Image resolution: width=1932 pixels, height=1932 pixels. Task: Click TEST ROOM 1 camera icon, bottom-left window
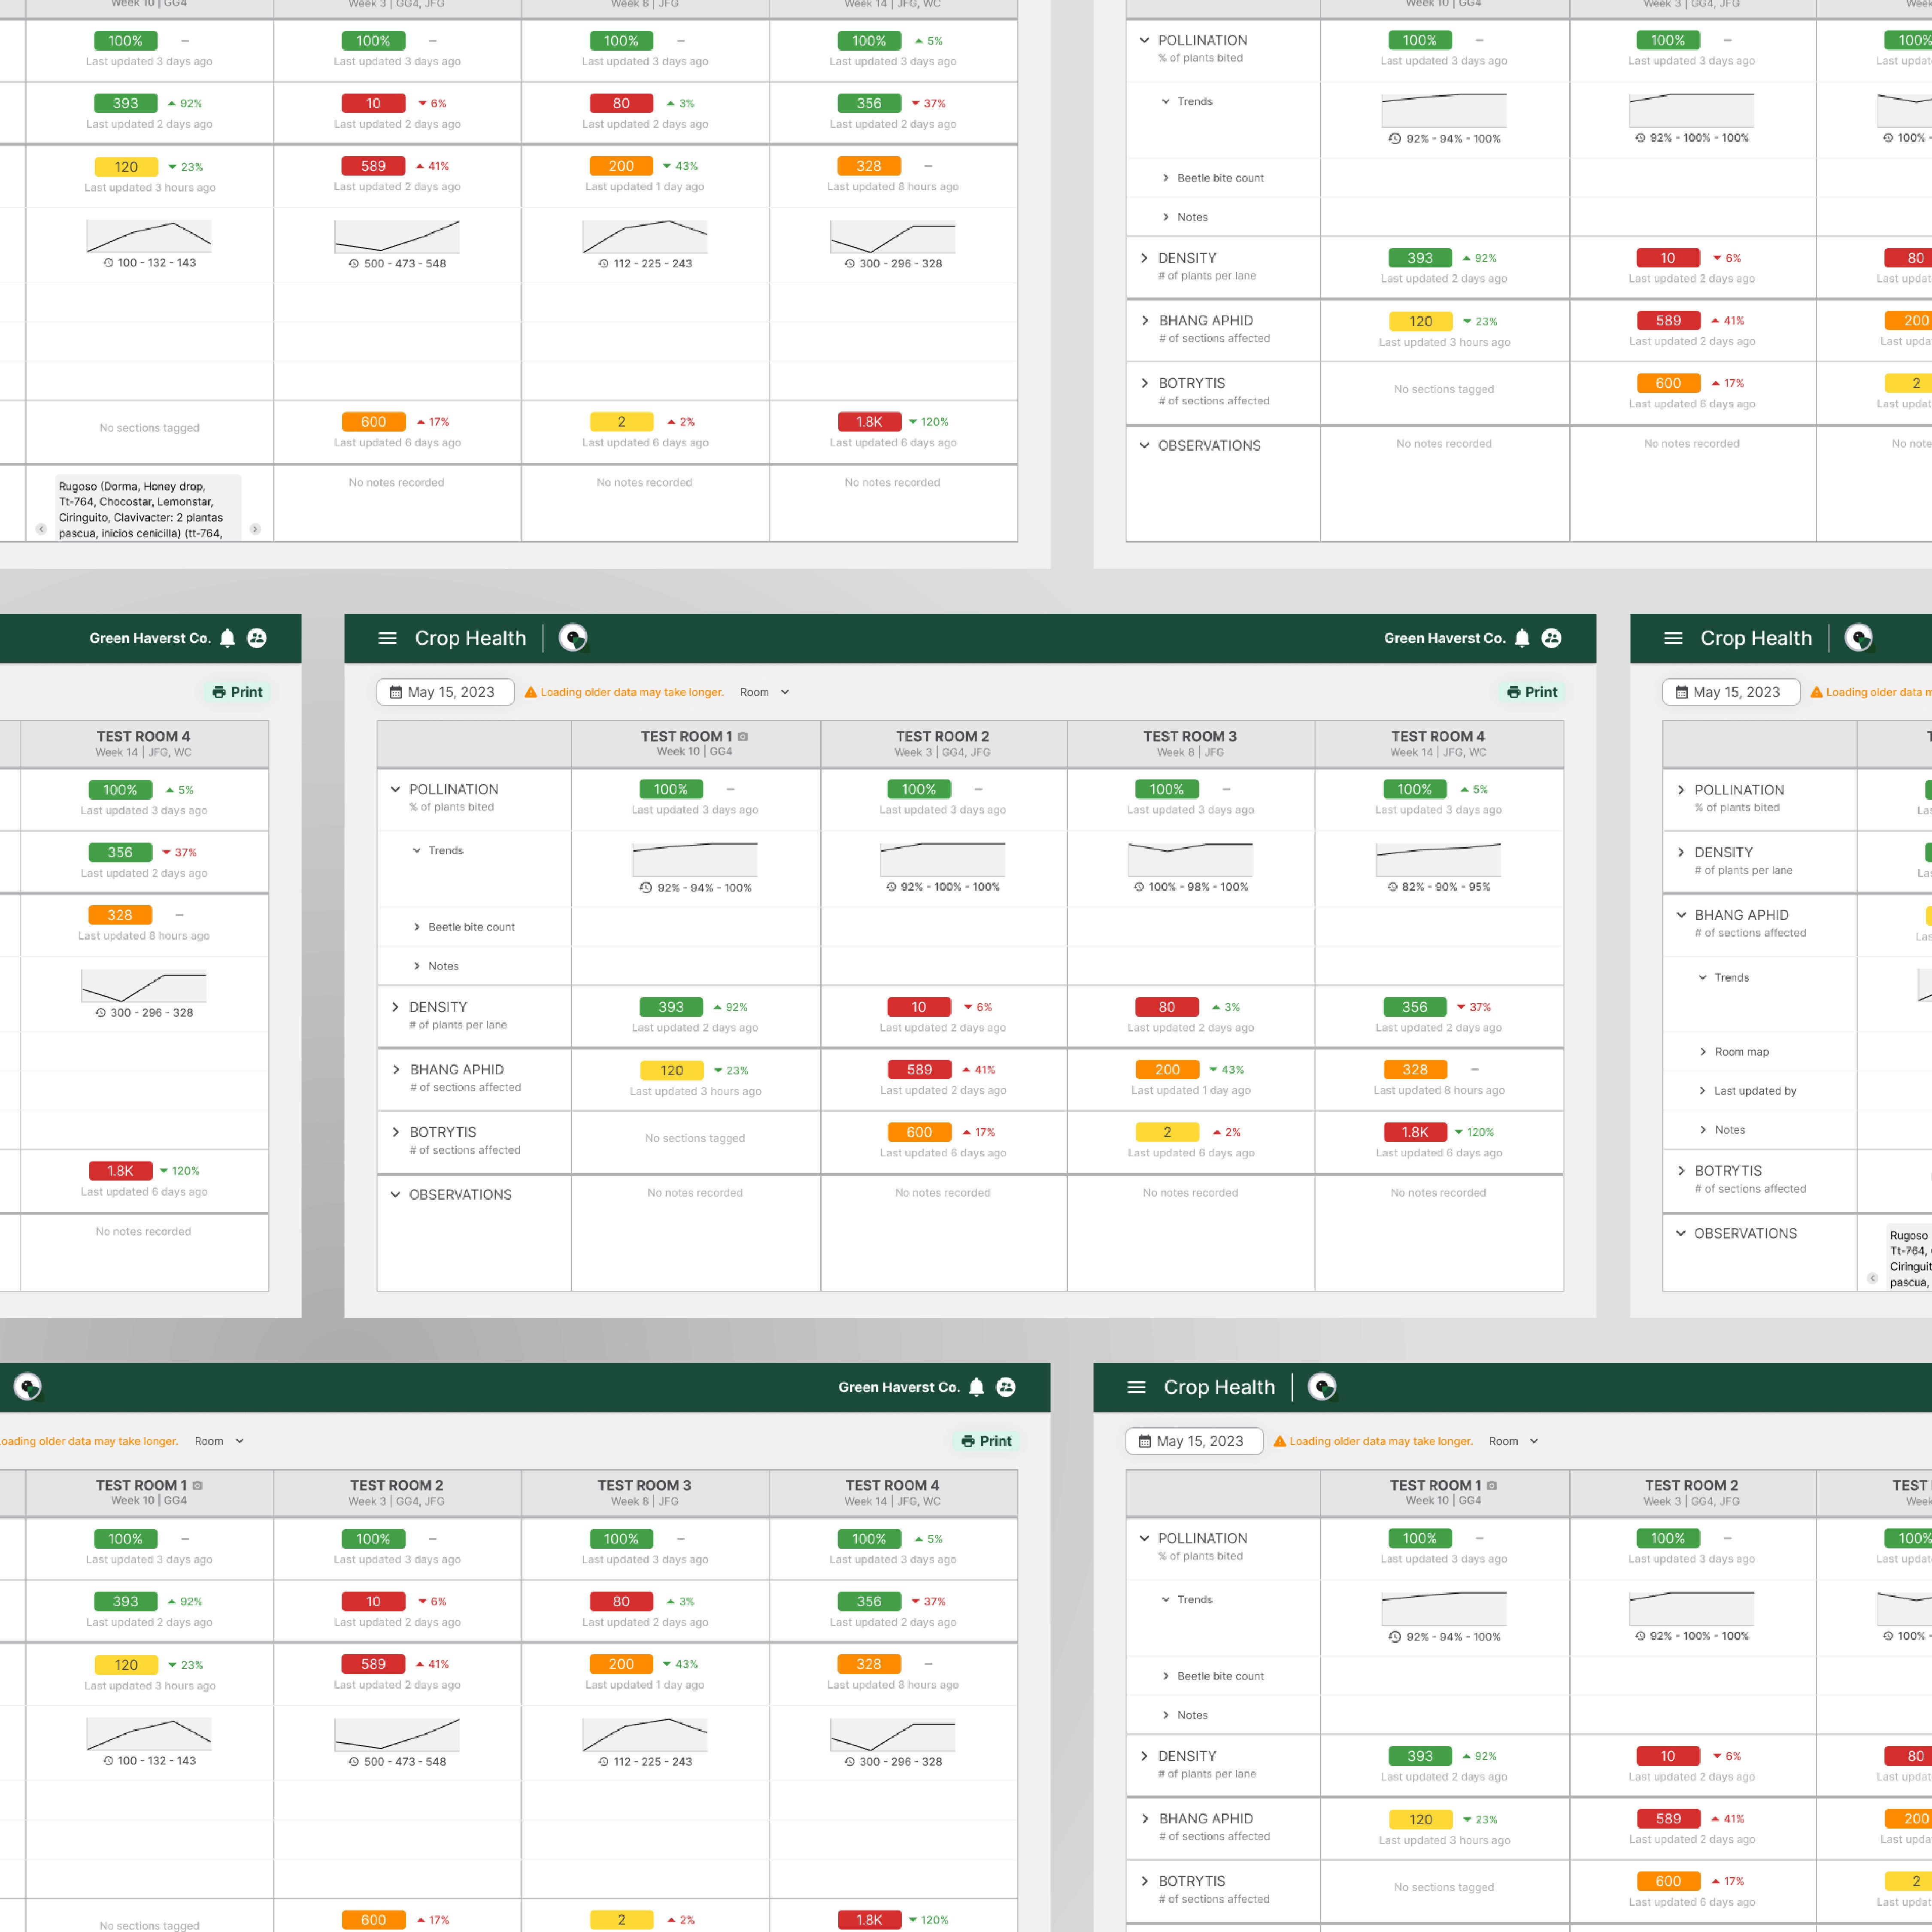[197, 1485]
